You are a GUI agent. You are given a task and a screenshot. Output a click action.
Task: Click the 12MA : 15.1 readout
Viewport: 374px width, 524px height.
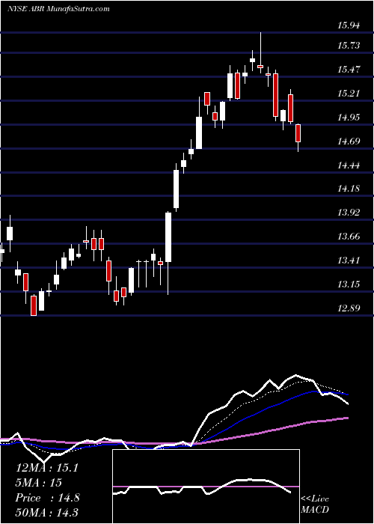point(46,468)
